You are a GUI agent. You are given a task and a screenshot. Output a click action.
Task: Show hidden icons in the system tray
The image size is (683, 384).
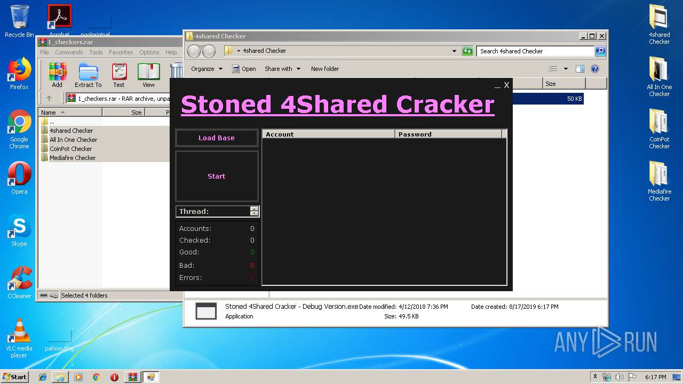(x=595, y=377)
